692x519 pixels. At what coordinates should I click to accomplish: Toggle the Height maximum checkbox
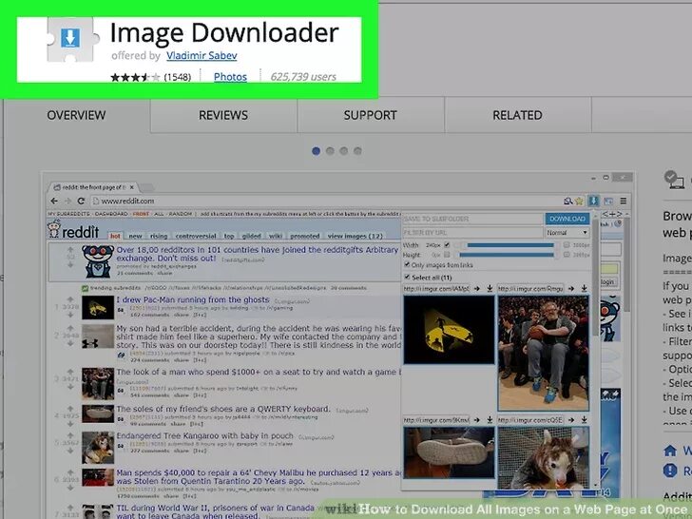(567, 255)
